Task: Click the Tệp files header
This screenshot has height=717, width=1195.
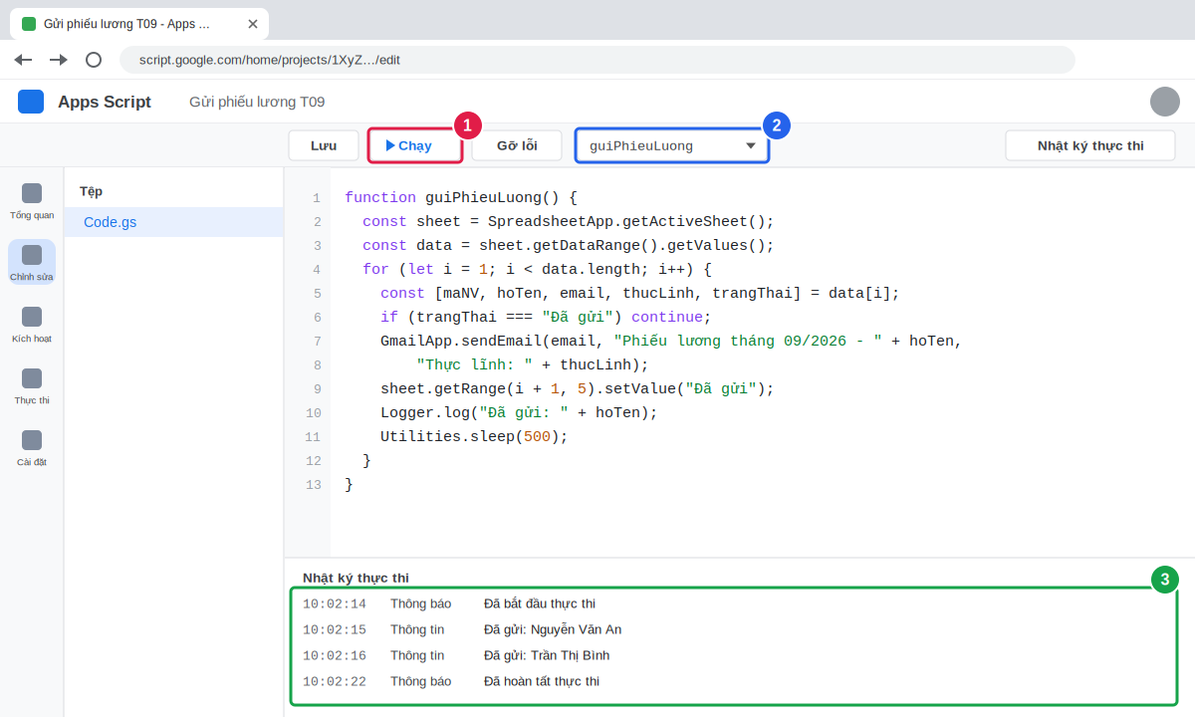Action: tap(92, 191)
